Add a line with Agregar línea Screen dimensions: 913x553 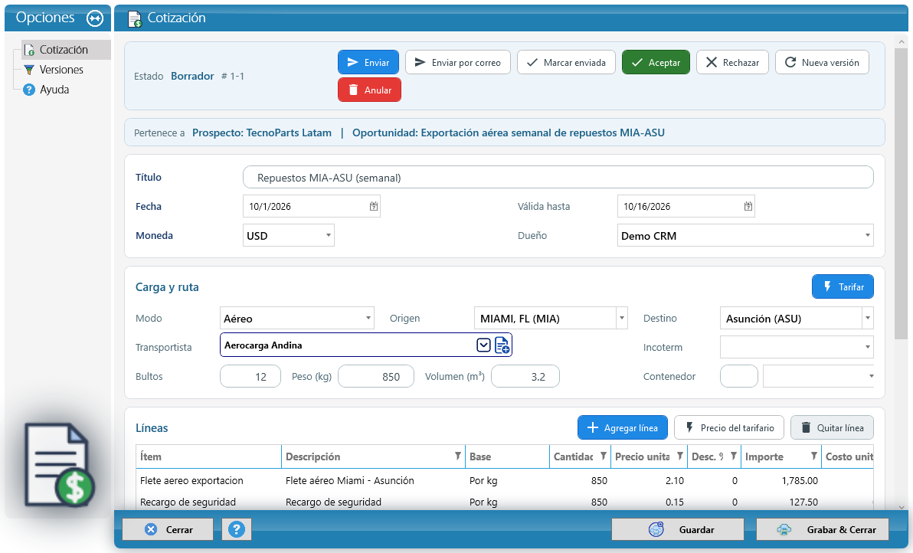623,428
